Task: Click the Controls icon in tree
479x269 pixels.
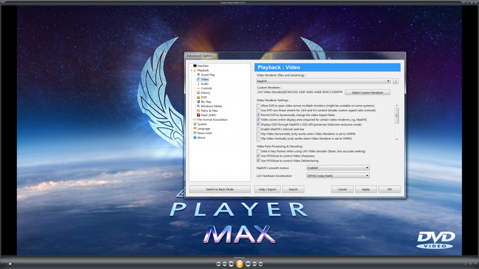Action: (198, 88)
